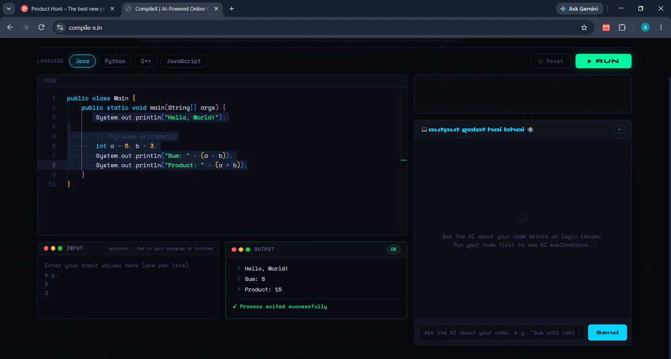
Task: Collapse the AI chat panel minus button
Action: click(x=620, y=129)
